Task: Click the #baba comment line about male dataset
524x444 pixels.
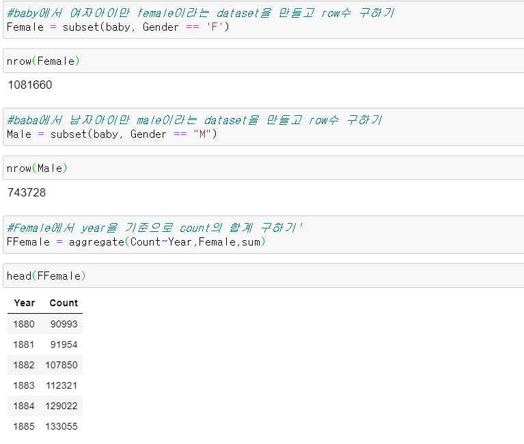Action: pos(195,120)
